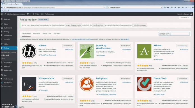Open the zoznamu WordPress modulov link
The height and width of the screenshot is (108, 195).
(82, 39)
